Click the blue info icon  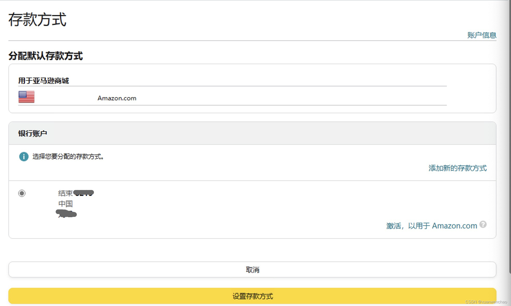[24, 156]
